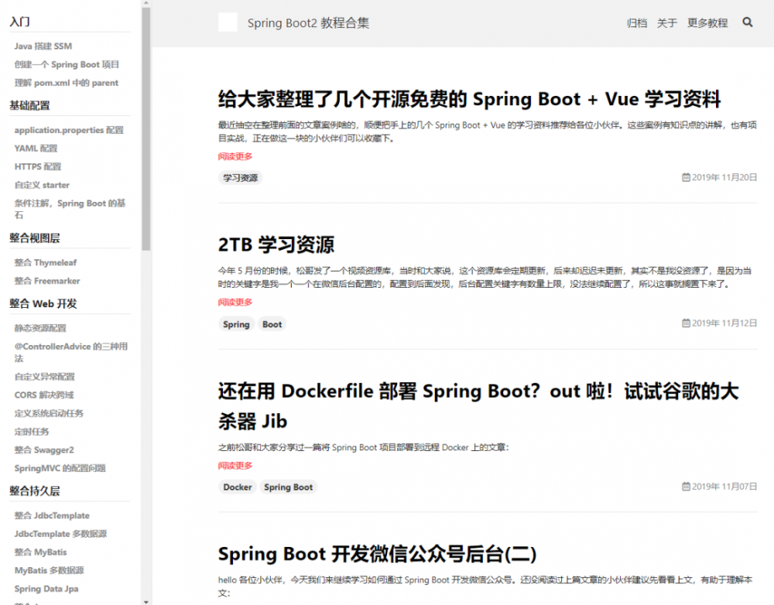Open search via the magnifier icon
The height and width of the screenshot is (605, 774).
coord(747,22)
